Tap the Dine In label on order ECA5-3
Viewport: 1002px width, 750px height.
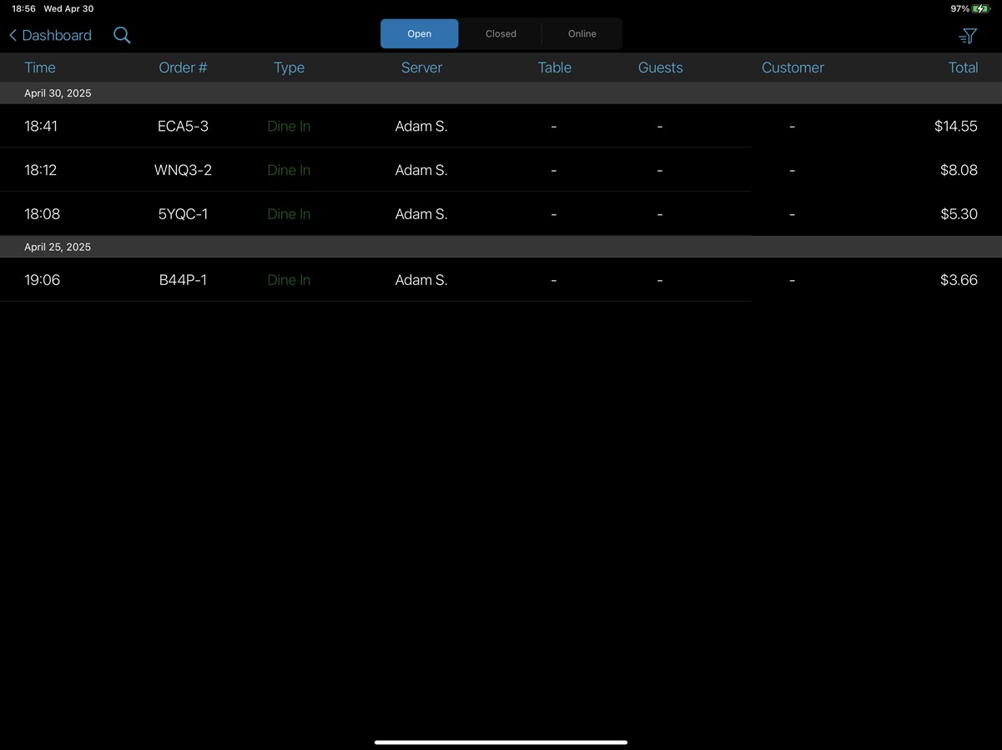[x=289, y=126]
